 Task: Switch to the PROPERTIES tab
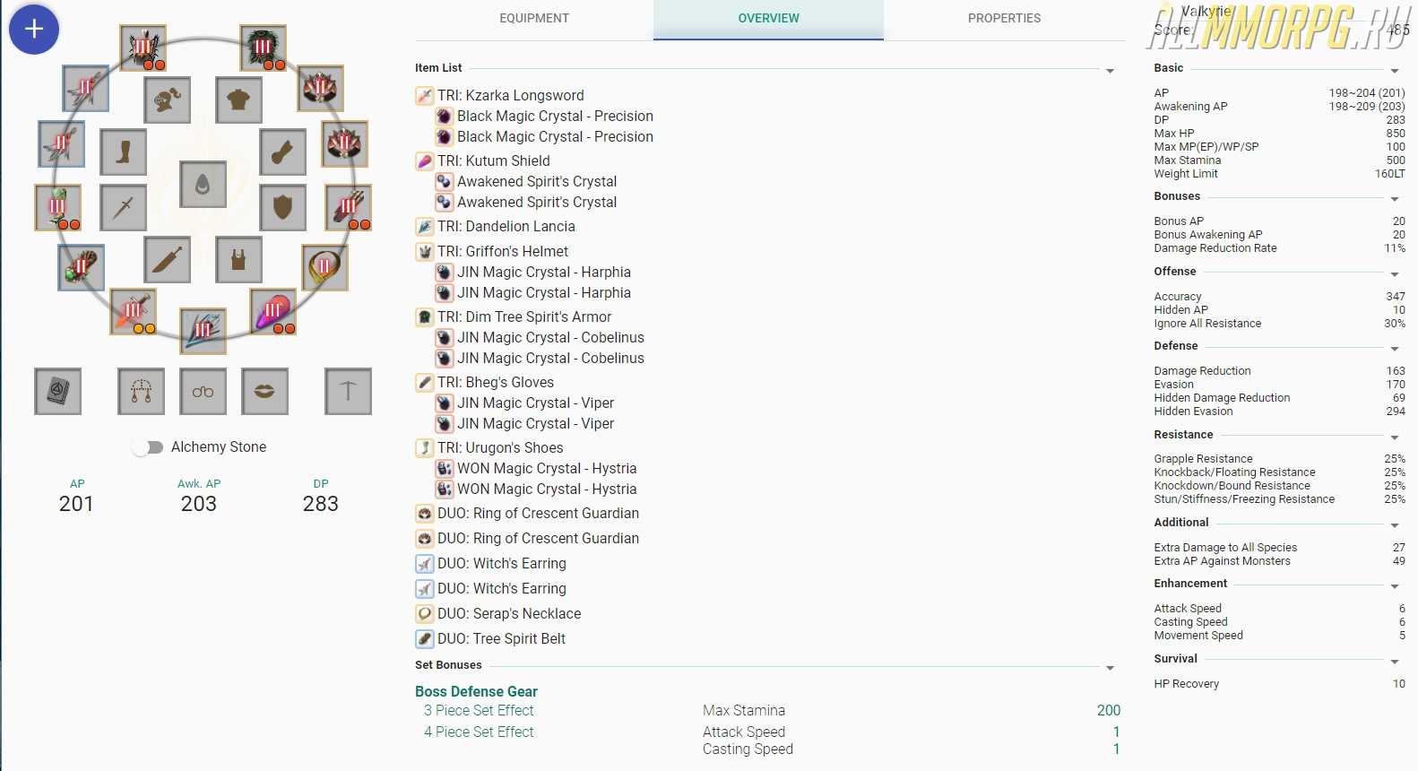(x=1004, y=19)
